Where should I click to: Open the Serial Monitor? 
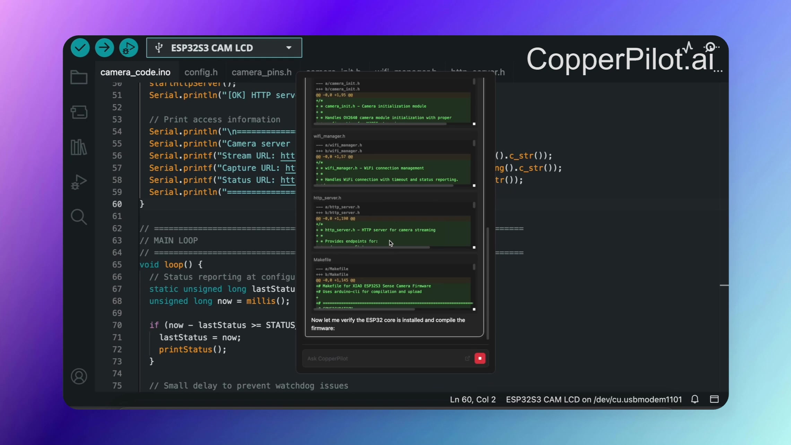711,47
